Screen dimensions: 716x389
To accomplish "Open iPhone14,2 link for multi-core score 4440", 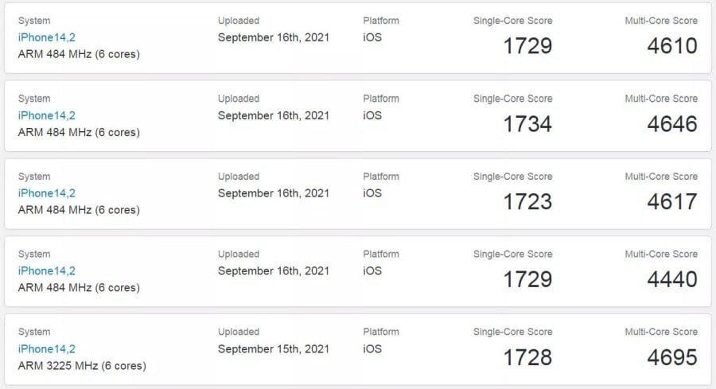I will tap(46, 271).
